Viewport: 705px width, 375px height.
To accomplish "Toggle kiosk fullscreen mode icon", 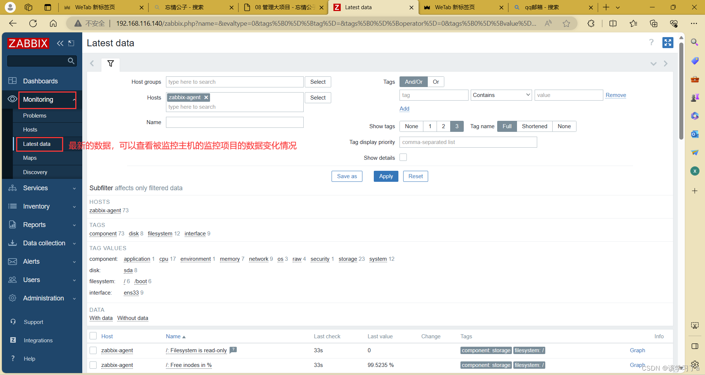I will 668,43.
